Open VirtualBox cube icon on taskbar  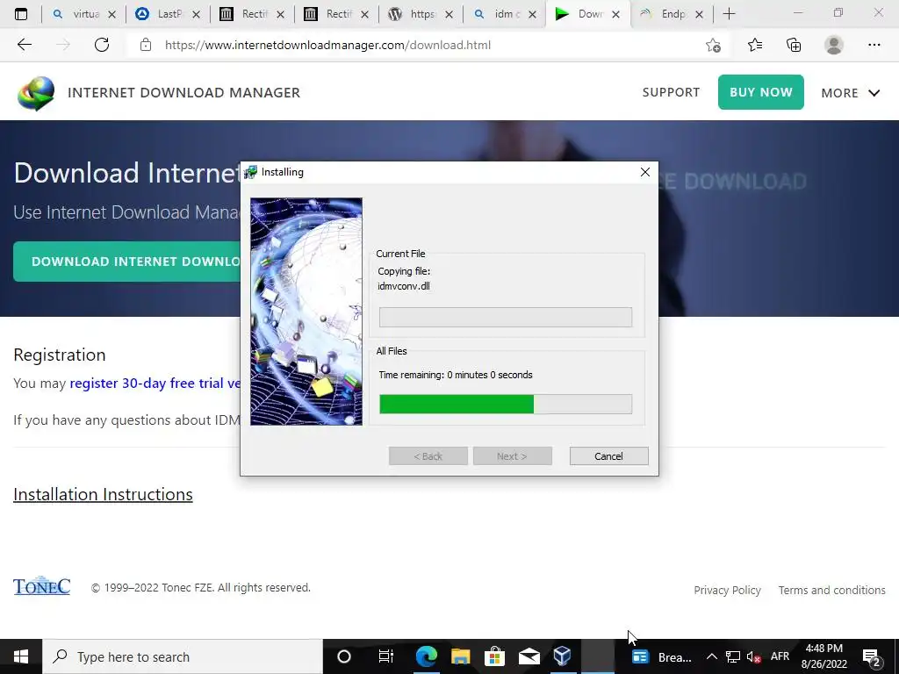click(563, 656)
